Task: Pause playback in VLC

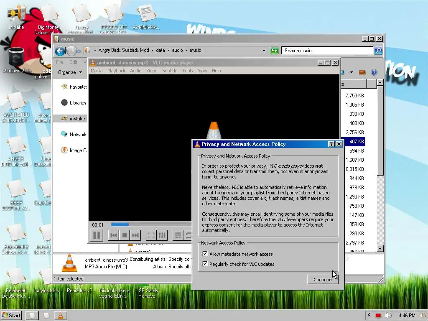Action: pyautogui.click(x=97, y=235)
